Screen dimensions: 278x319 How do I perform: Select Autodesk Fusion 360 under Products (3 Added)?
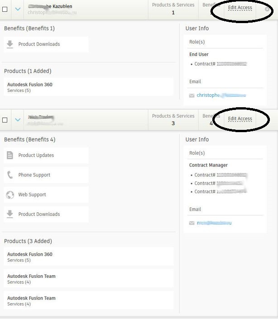pyautogui.click(x=30, y=254)
